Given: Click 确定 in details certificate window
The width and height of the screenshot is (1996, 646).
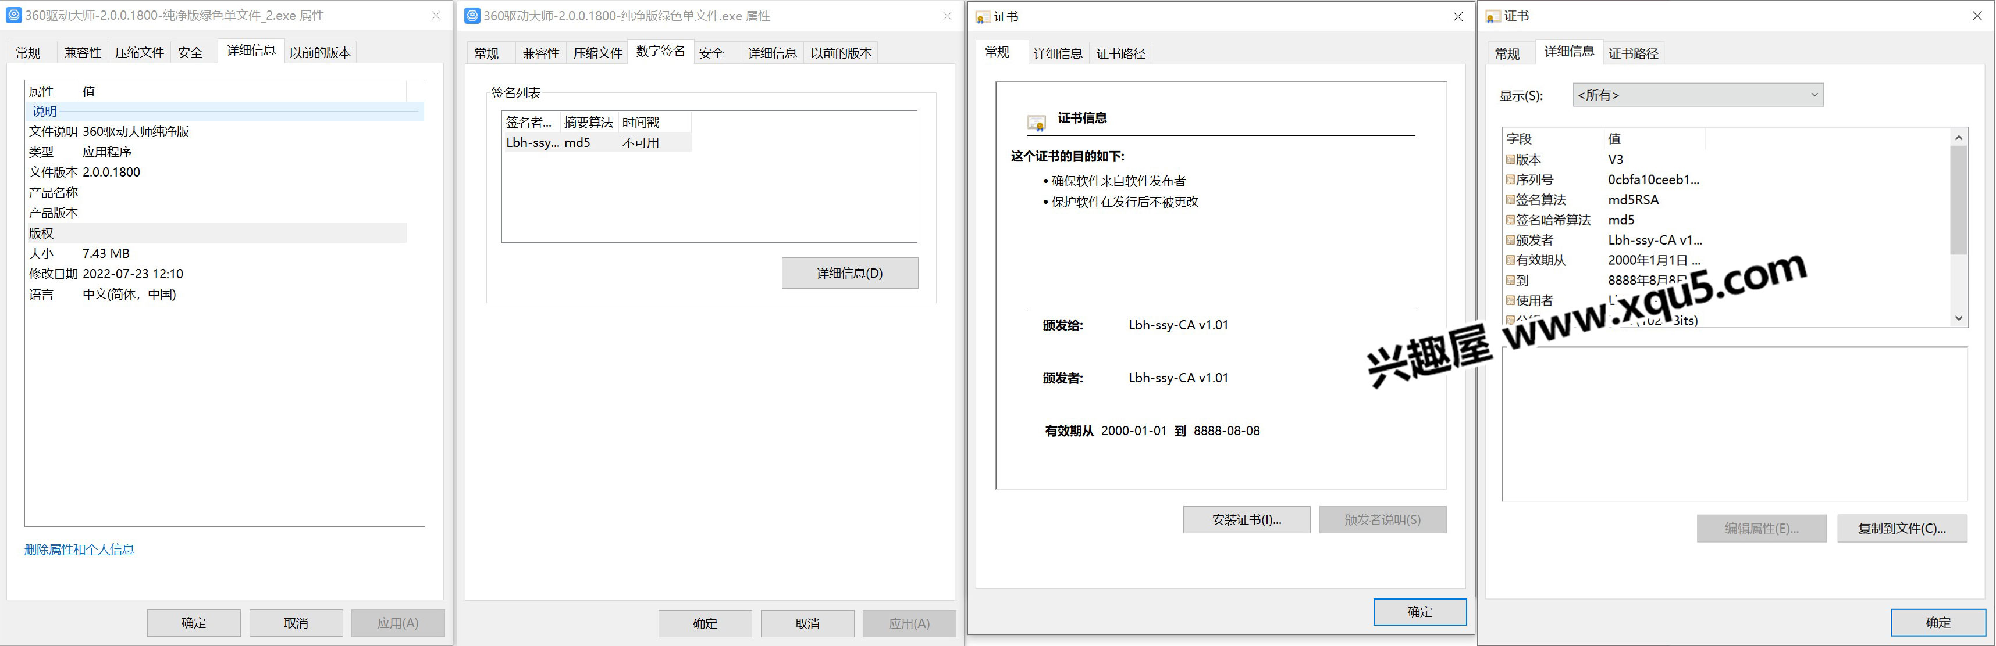Looking at the screenshot, I should coord(1938,623).
